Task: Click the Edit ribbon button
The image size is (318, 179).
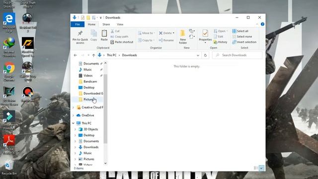Action: click(x=219, y=36)
